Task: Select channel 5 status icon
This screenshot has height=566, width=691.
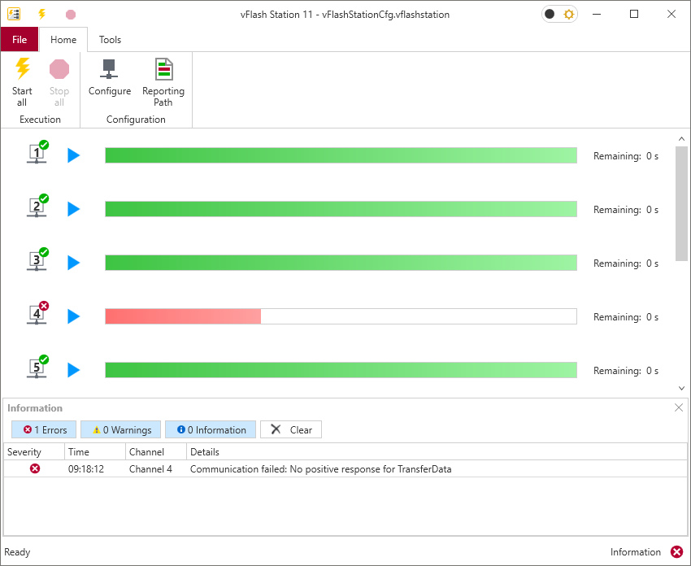Action: (x=37, y=366)
